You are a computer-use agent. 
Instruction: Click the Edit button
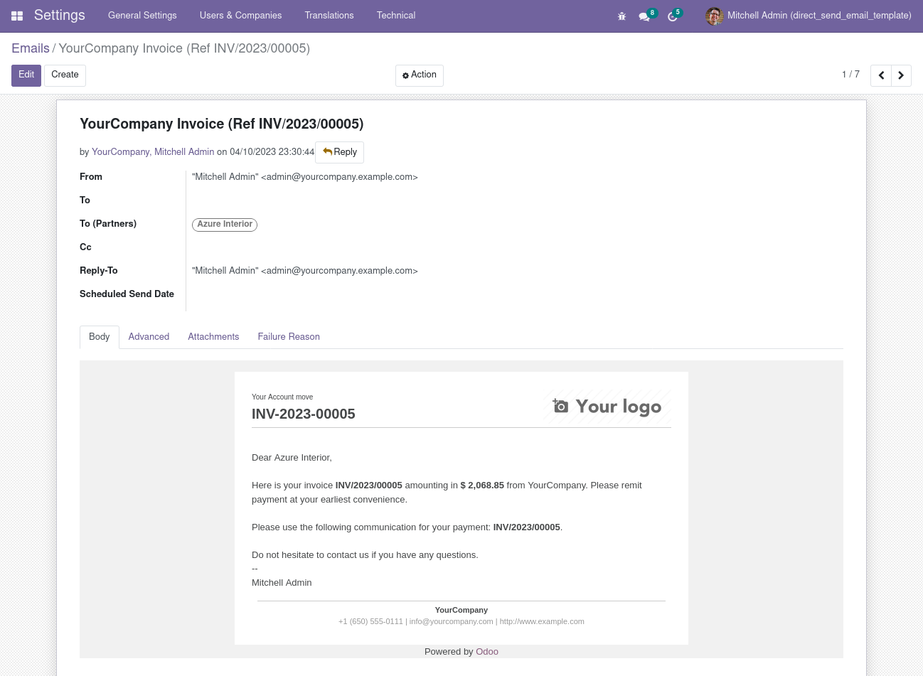click(x=26, y=75)
